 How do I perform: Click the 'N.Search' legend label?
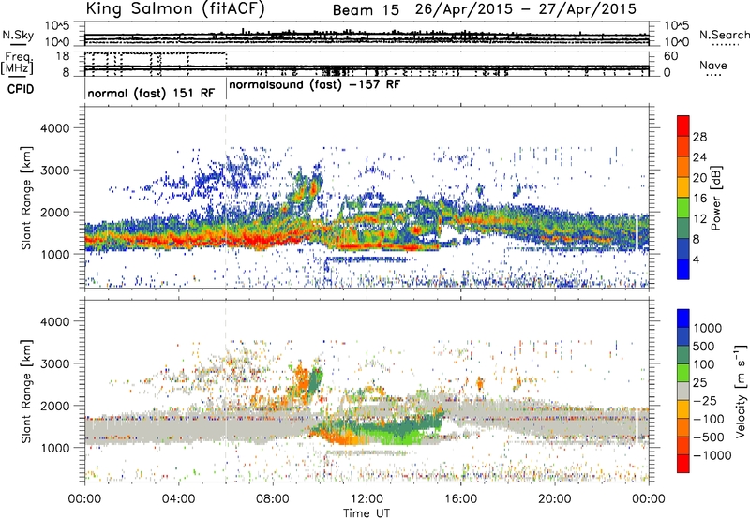pyautogui.click(x=724, y=35)
